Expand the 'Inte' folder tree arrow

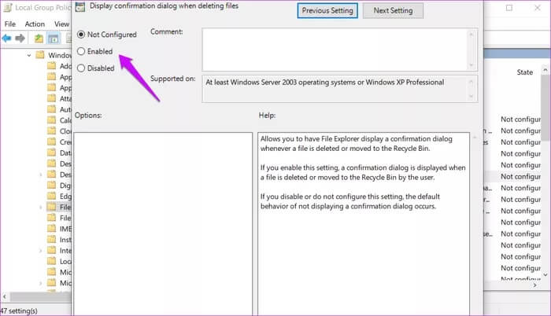(40, 251)
